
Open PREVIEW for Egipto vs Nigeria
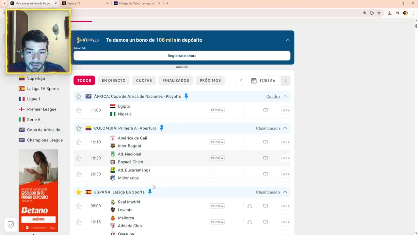click(217, 110)
